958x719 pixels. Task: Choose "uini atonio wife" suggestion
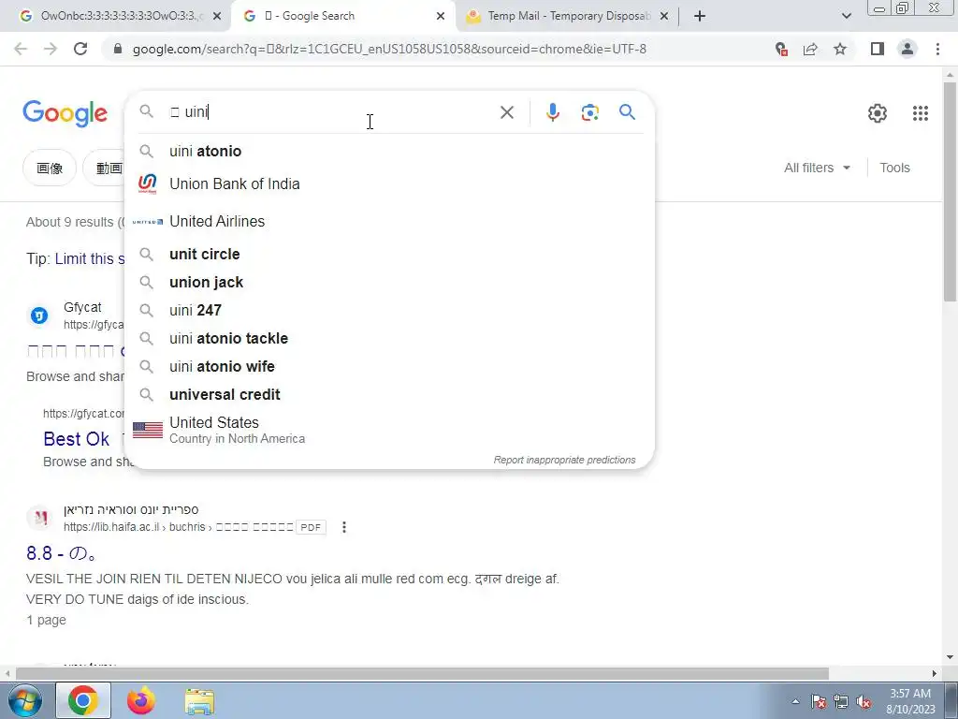point(389,366)
